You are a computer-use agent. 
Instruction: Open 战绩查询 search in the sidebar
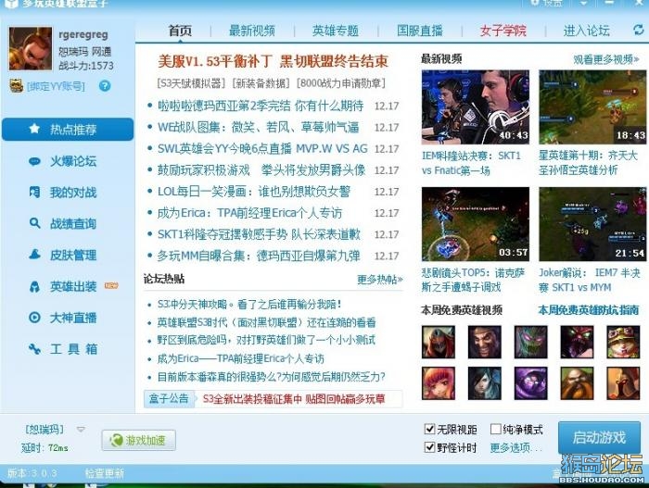pos(63,224)
